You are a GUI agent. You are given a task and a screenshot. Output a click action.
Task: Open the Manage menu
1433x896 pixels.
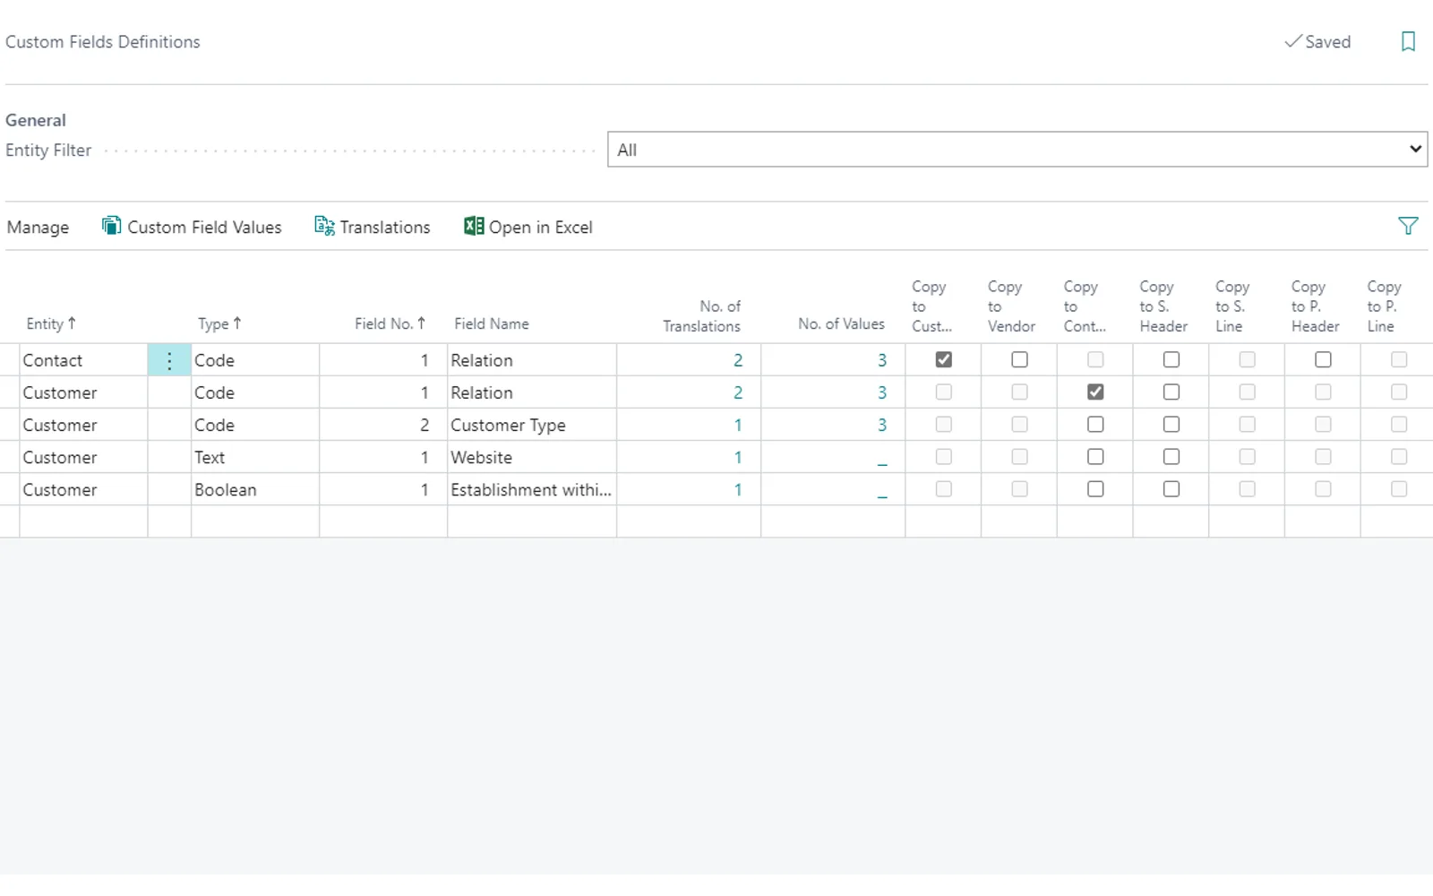(38, 228)
